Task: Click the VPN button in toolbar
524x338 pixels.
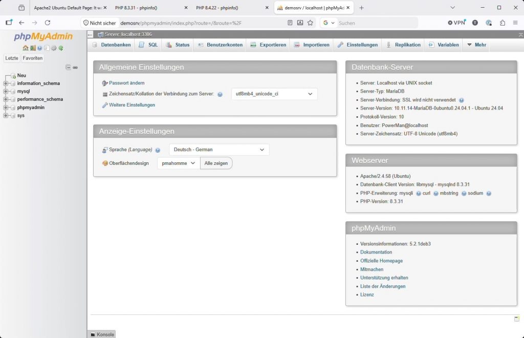Action: pyautogui.click(x=456, y=23)
